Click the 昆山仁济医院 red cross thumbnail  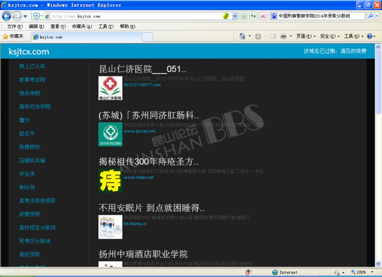[x=110, y=88]
